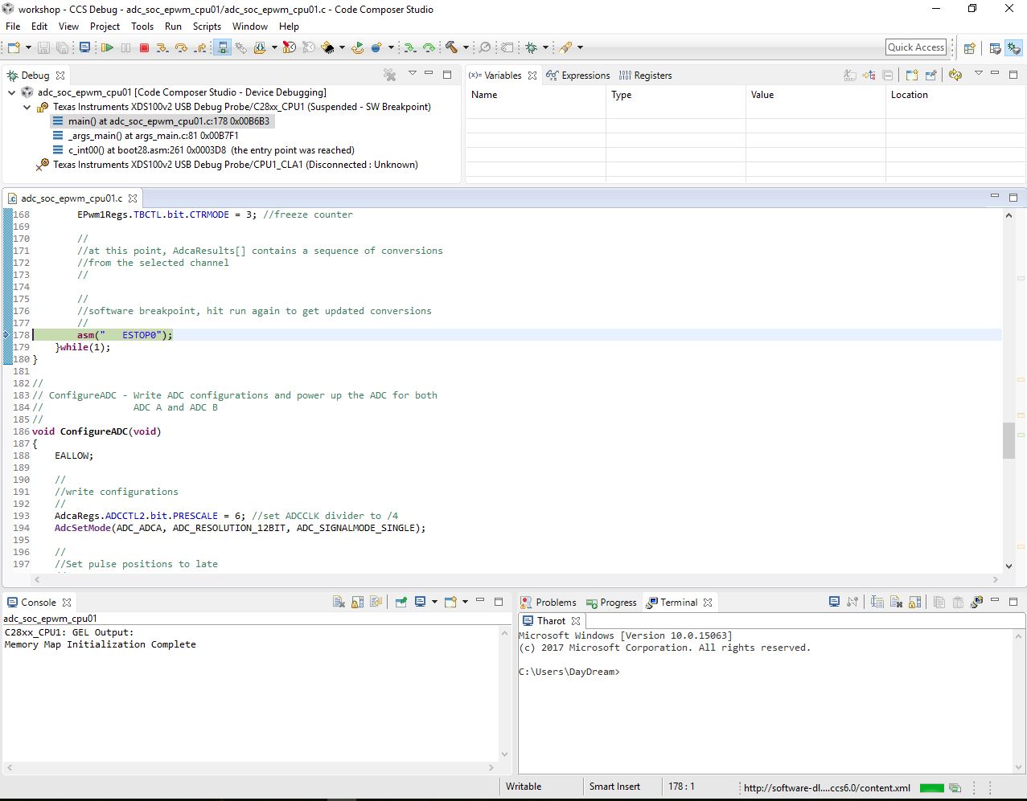Close the adc_soc_epwm_cpu01.c editor tab
The image size is (1027, 801).
pos(133,198)
